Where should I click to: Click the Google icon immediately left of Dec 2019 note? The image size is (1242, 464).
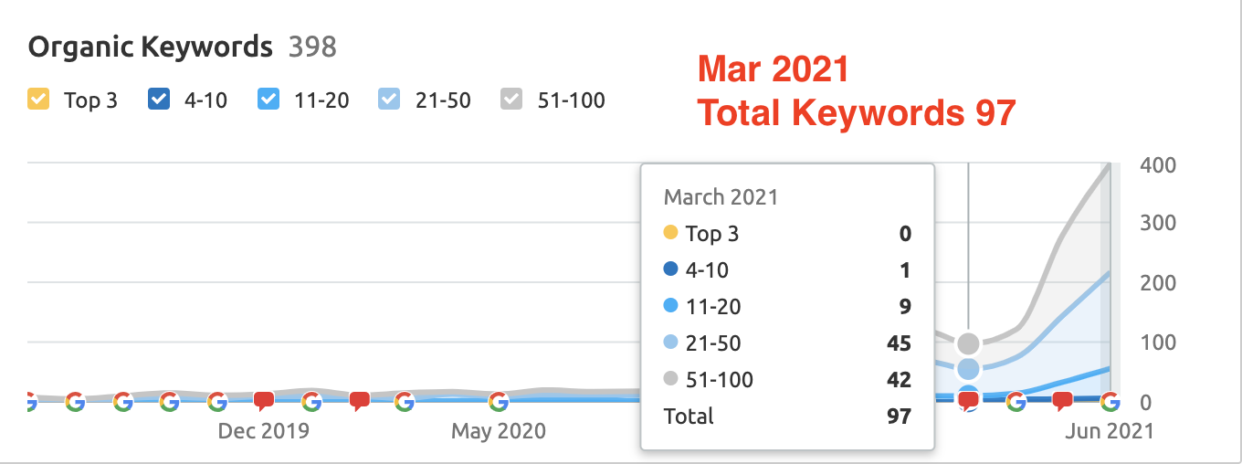tap(216, 401)
